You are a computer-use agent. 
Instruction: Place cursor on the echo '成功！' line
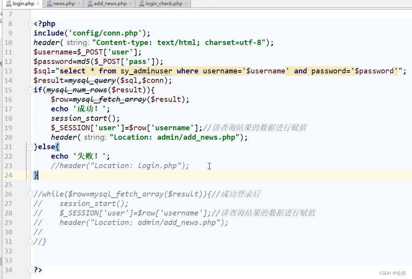click(79, 109)
